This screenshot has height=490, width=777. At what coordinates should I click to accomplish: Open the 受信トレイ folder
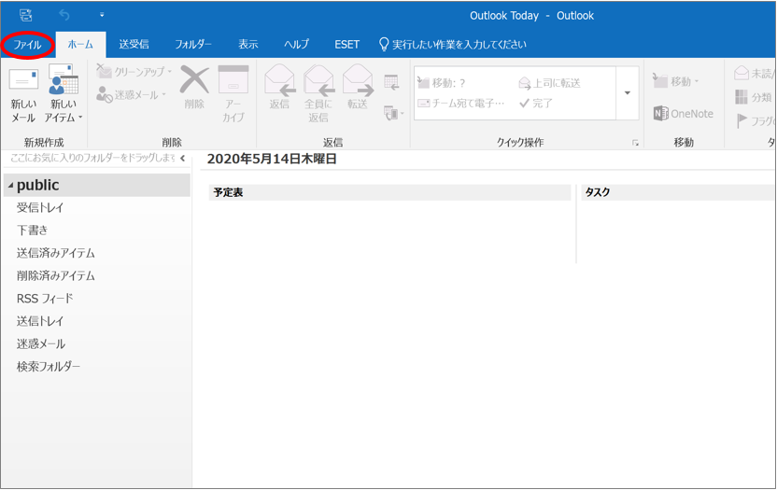pyautogui.click(x=40, y=207)
